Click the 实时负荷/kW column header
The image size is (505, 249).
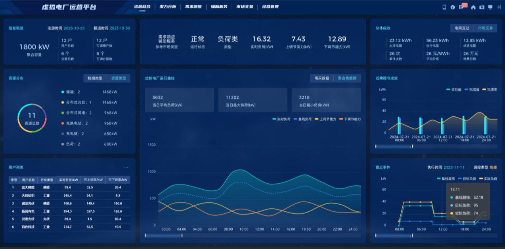click(x=68, y=180)
